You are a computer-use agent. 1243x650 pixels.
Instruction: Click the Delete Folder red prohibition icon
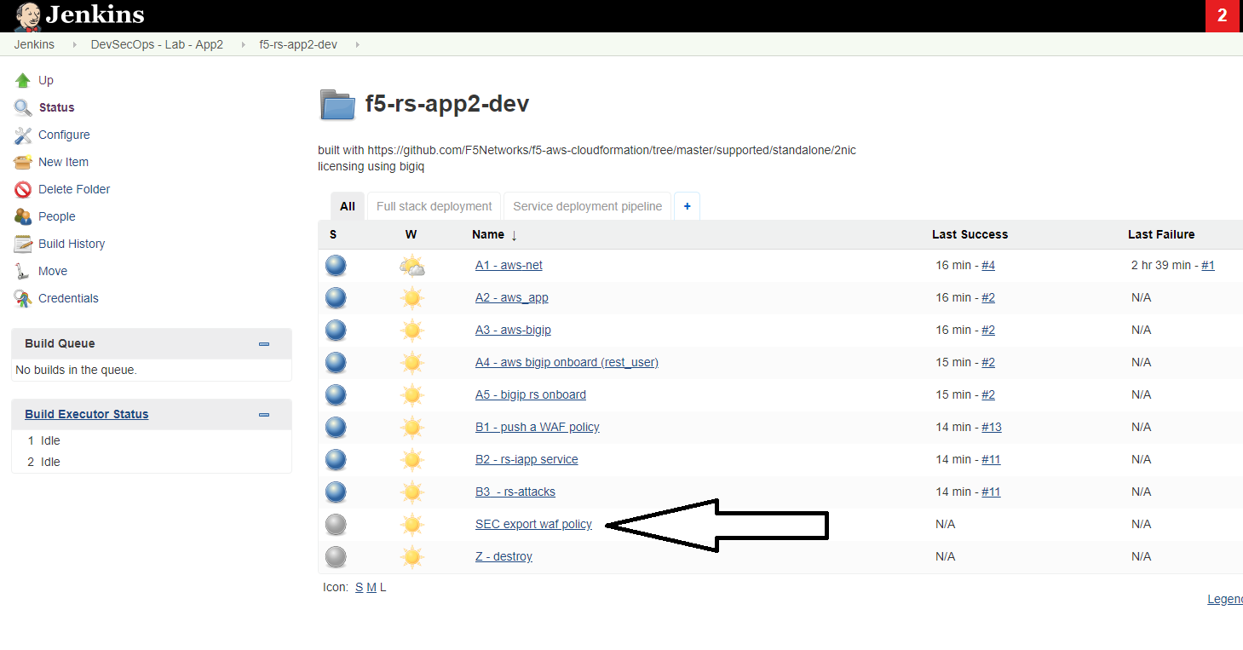tap(23, 189)
